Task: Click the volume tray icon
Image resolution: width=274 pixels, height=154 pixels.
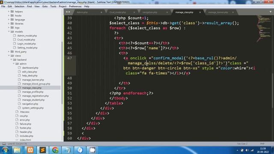Action: tap(247, 150)
